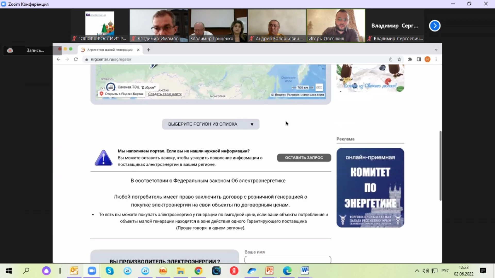
Task: Open the browser extensions puzzle icon
Action: click(410, 59)
